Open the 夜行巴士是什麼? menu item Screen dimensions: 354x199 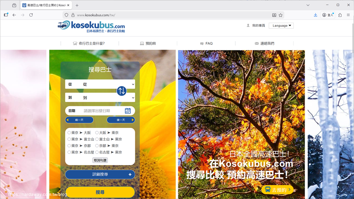click(89, 43)
